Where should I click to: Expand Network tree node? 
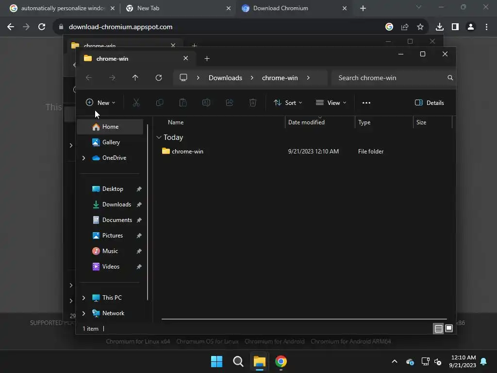83,313
